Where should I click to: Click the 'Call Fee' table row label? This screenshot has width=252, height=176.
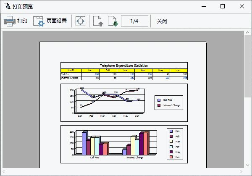[x=65, y=74]
